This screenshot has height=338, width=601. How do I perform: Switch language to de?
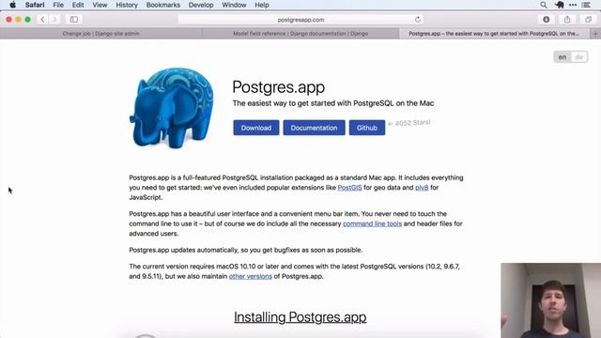click(578, 57)
